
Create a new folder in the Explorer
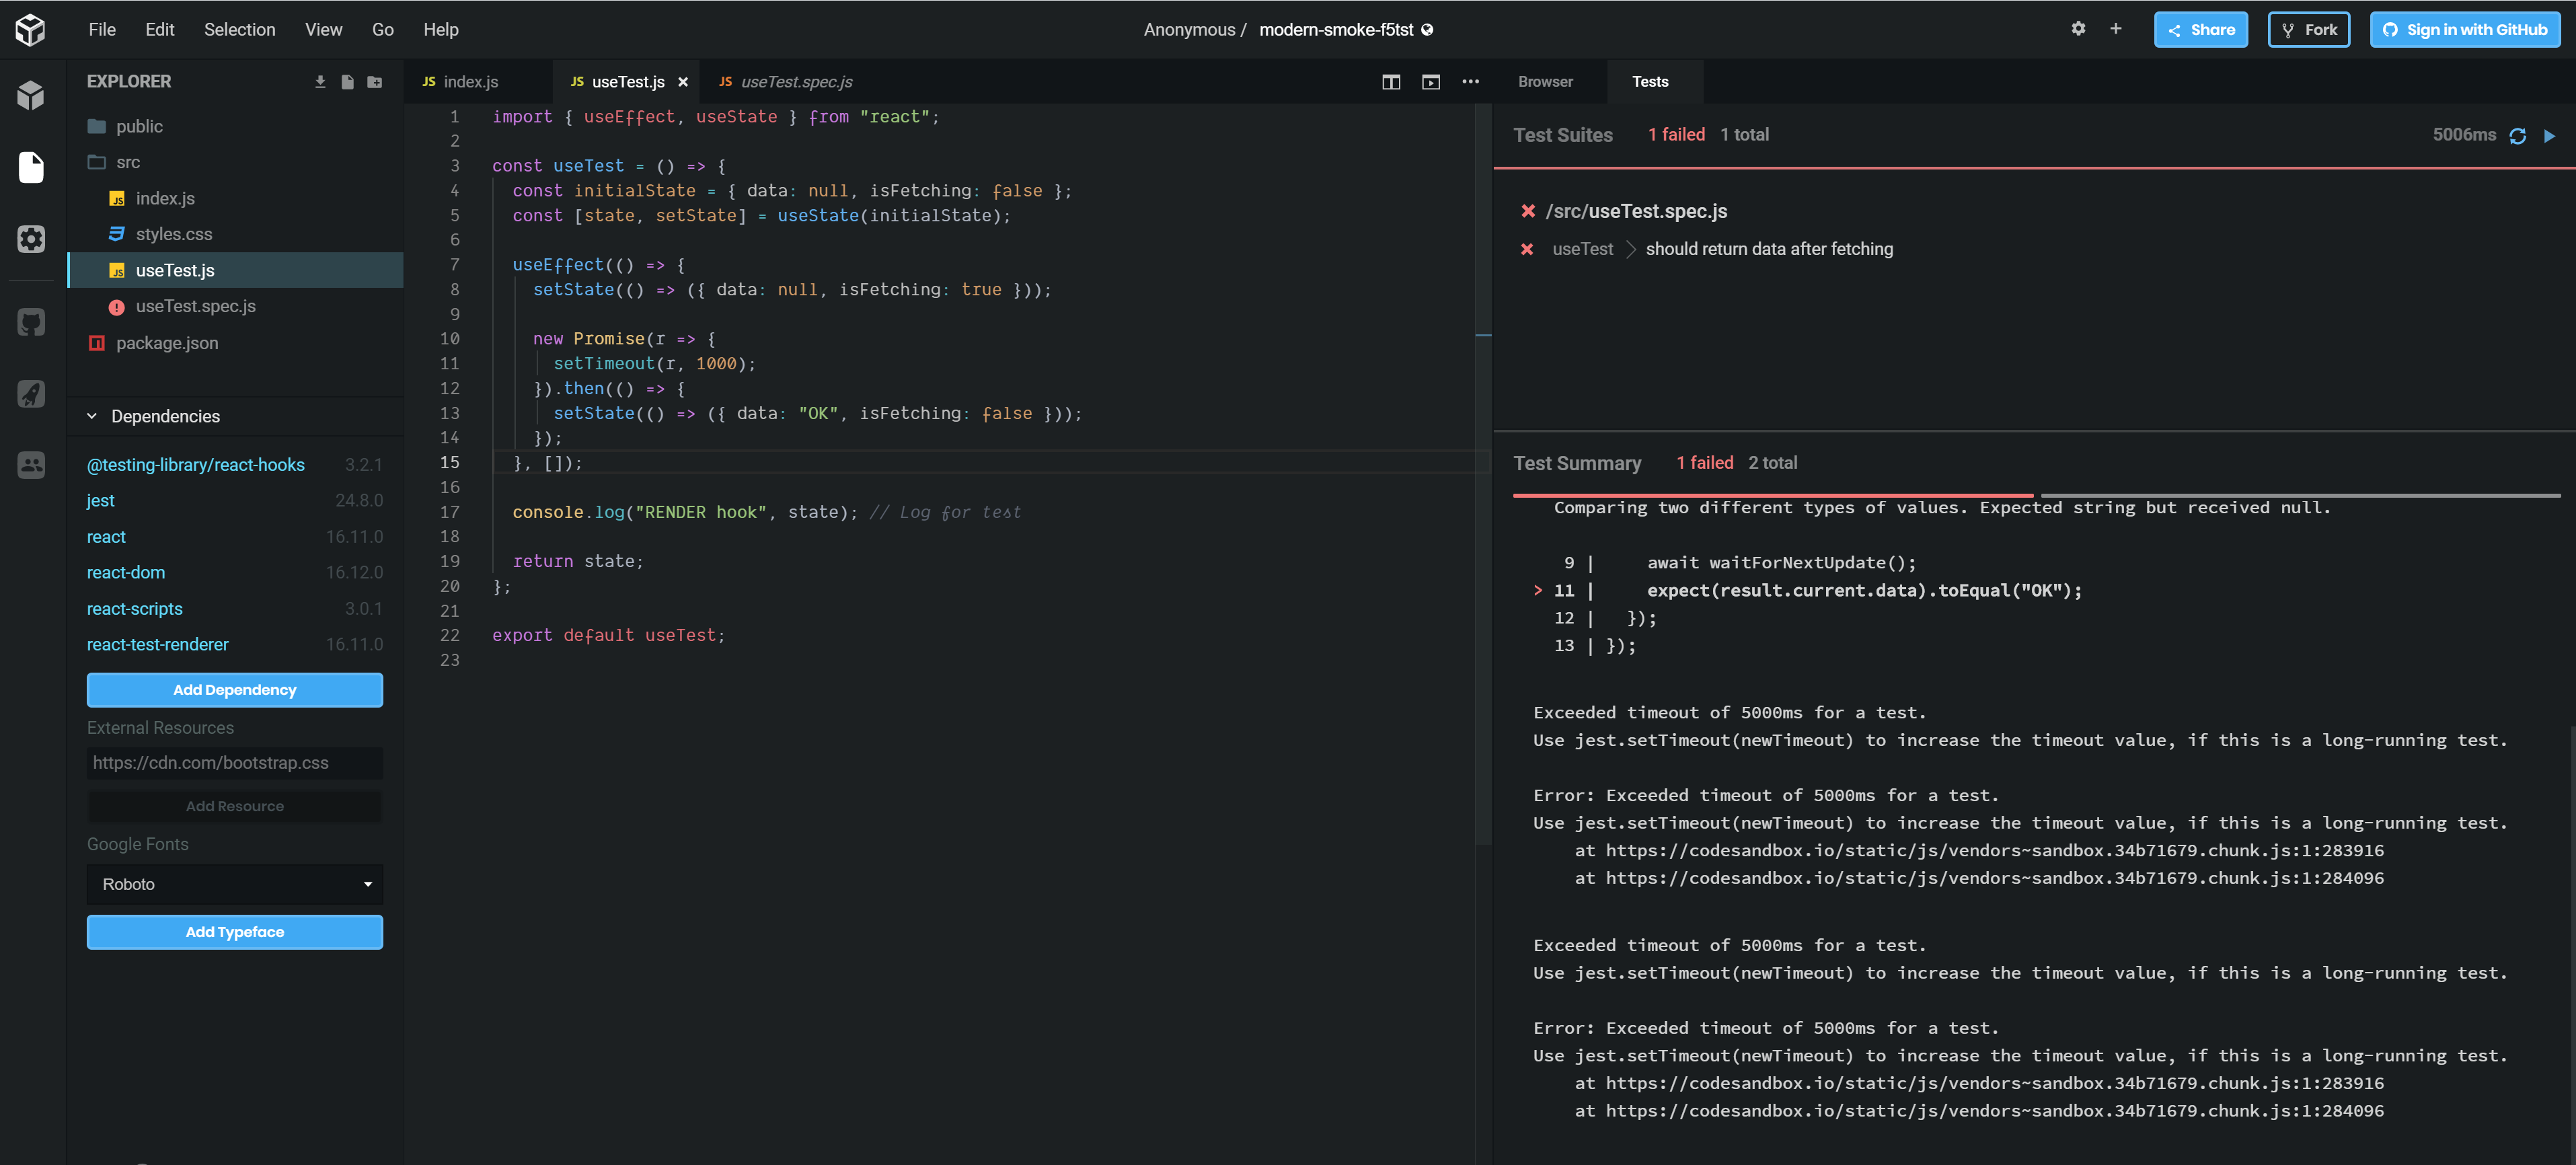(374, 81)
